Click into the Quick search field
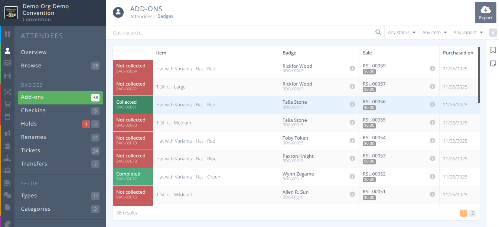This screenshot has height=227, width=499. tap(241, 33)
